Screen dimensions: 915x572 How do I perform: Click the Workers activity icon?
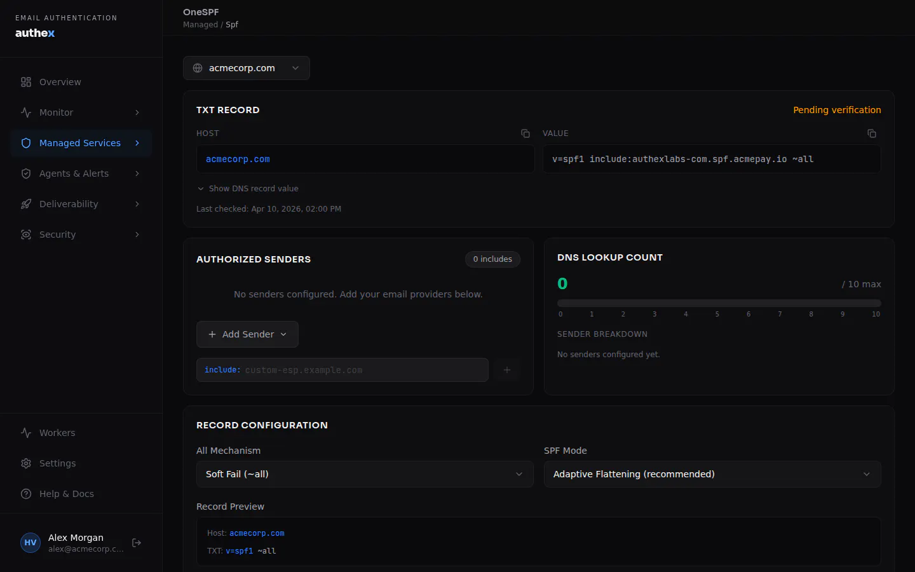pos(26,433)
